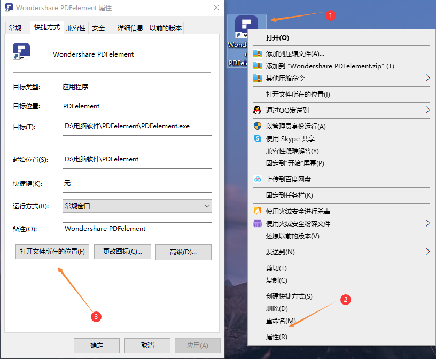Switch to 详细信息 tab
Screen dimensions: 436x359
(130, 28)
